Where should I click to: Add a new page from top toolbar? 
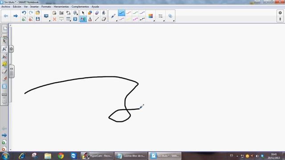pyautogui.click(x=24, y=19)
